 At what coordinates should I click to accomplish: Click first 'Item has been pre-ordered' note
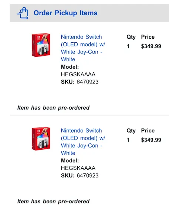coord(54,108)
